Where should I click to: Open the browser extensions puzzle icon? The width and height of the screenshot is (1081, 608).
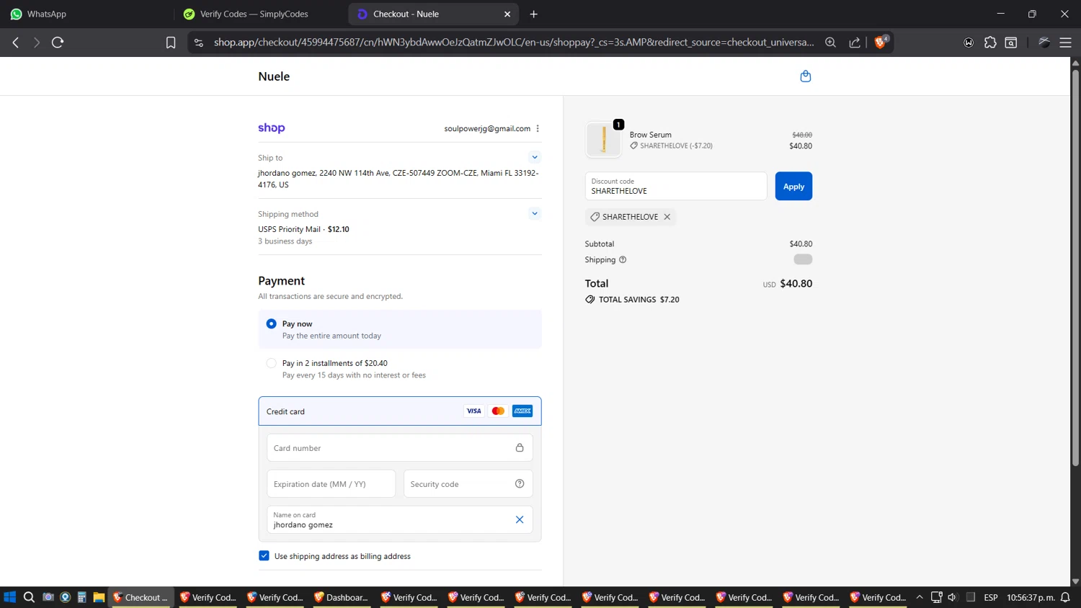click(990, 43)
